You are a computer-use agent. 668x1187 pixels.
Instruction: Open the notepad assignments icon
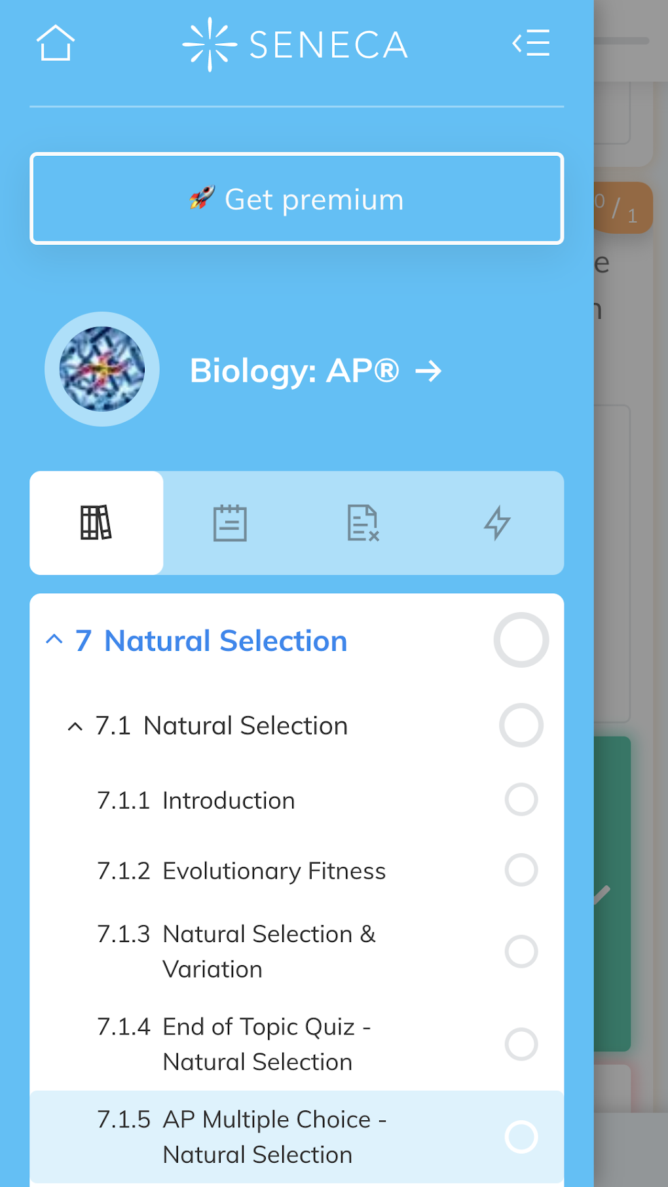tap(230, 522)
